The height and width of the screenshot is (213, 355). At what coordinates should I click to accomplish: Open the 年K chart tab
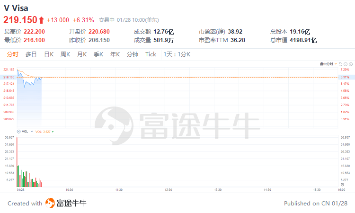tap(115, 54)
